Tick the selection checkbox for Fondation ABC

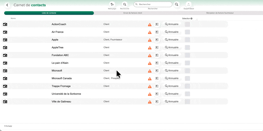coord(187,55)
